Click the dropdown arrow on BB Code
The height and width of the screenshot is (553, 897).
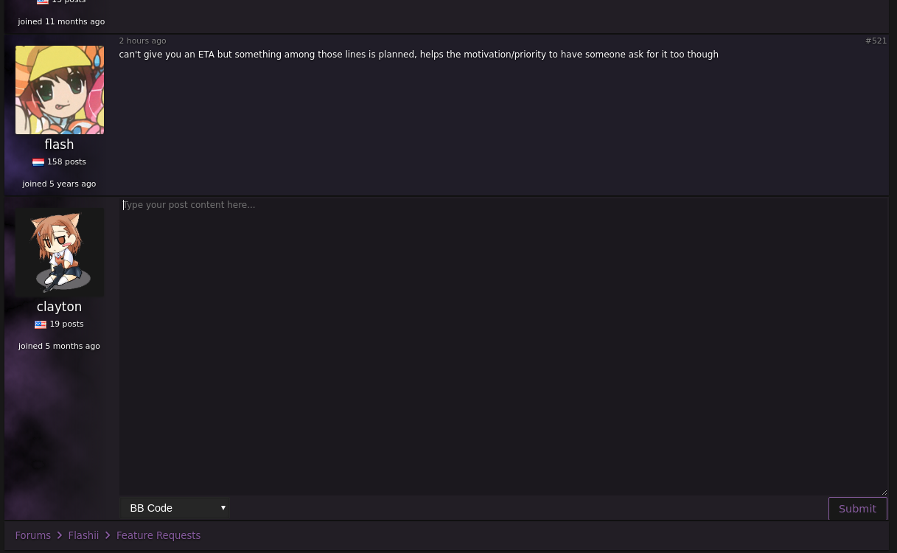point(223,508)
